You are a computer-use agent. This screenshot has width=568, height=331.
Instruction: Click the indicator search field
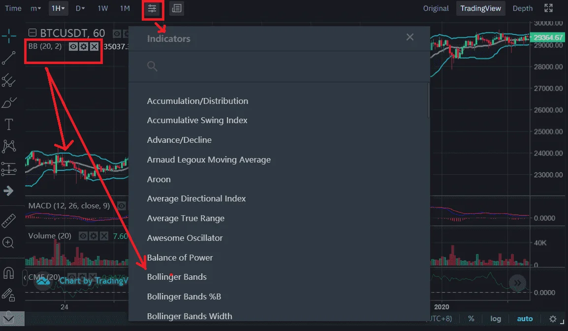click(x=279, y=66)
